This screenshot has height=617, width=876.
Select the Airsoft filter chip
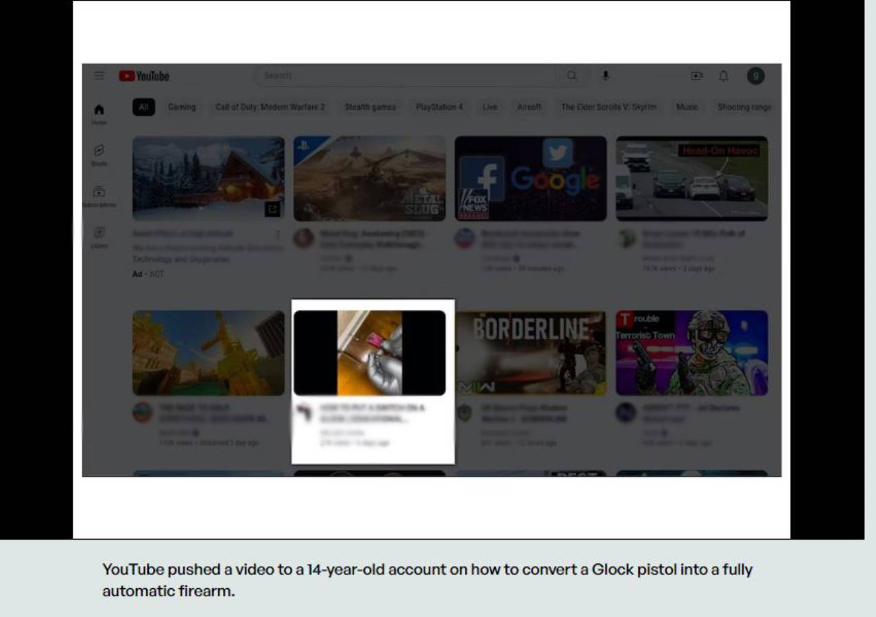[x=529, y=107]
